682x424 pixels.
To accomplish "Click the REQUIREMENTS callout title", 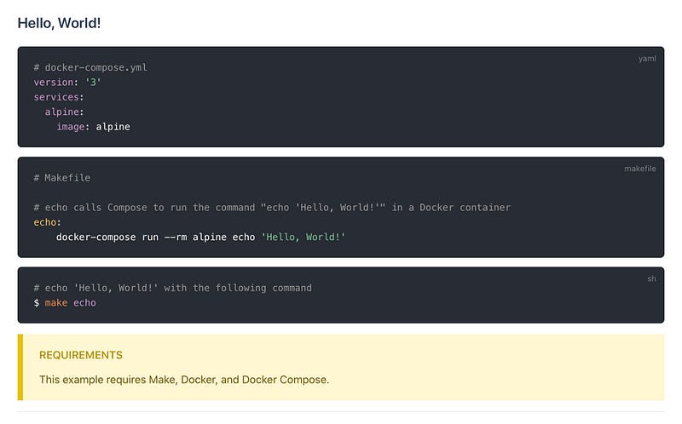I will pyautogui.click(x=81, y=355).
